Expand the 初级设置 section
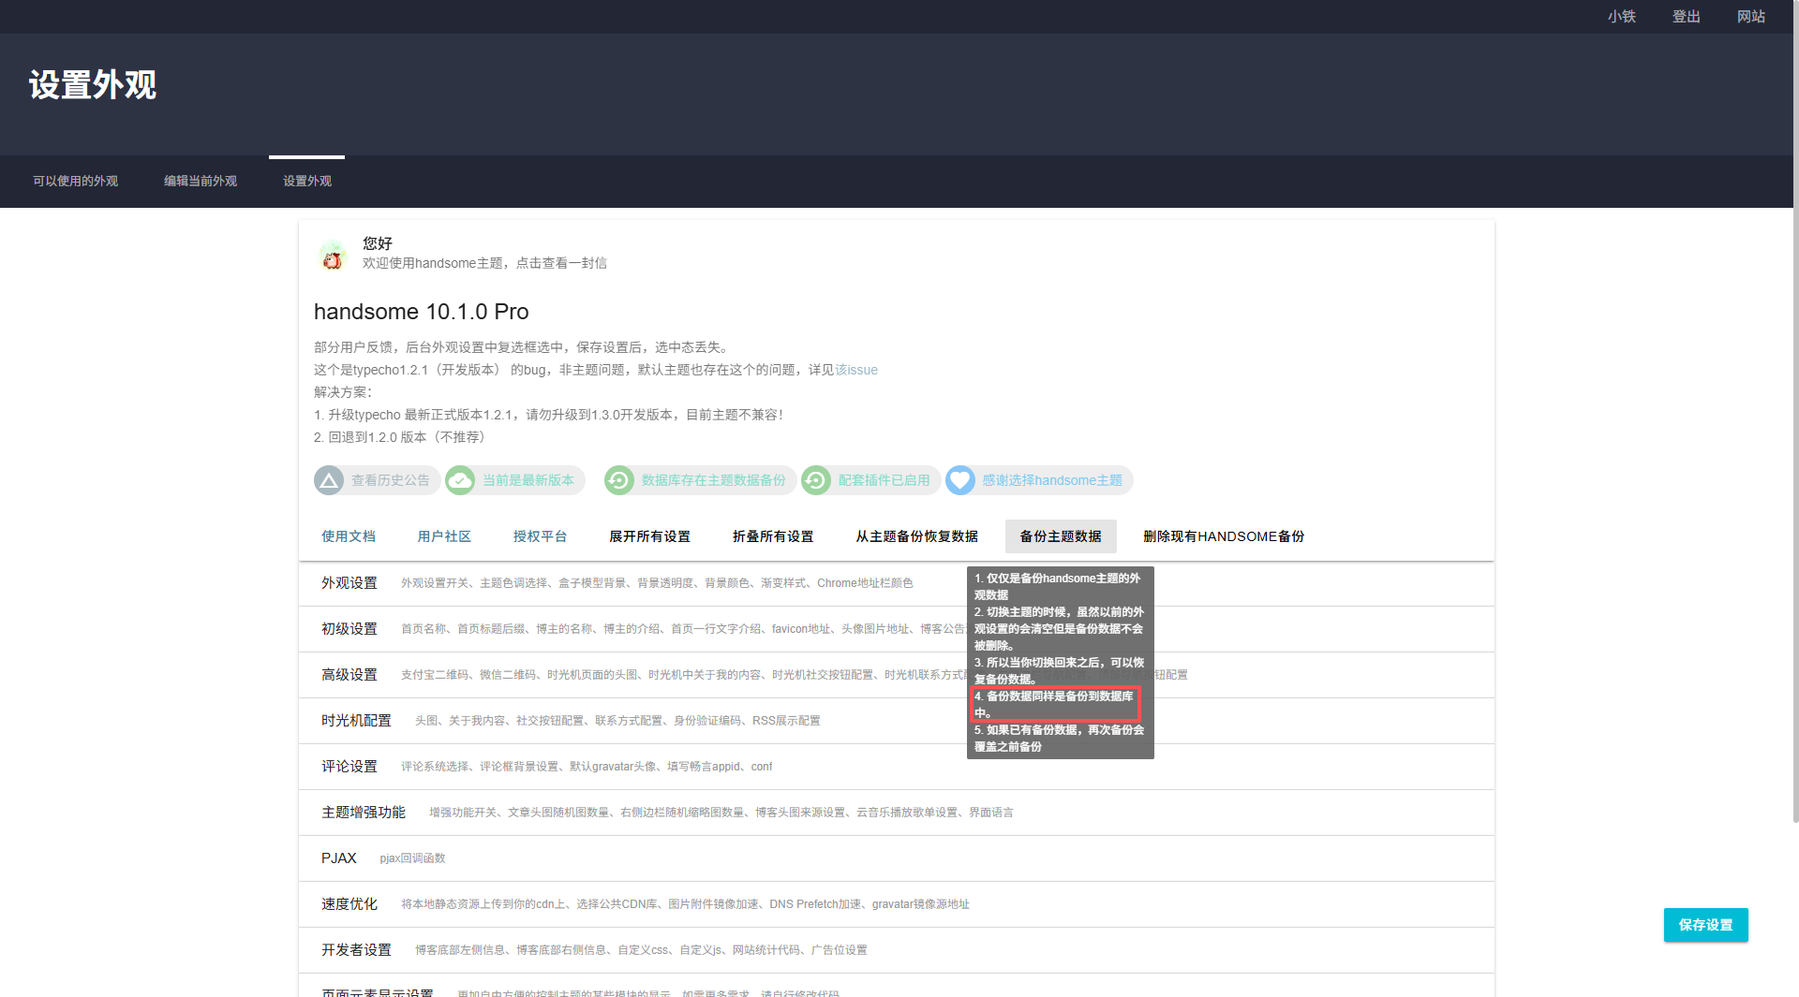 tap(897, 630)
